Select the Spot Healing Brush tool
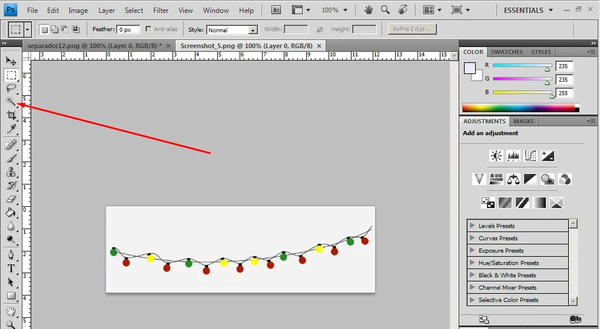This screenshot has width=600, height=329. coord(11,145)
